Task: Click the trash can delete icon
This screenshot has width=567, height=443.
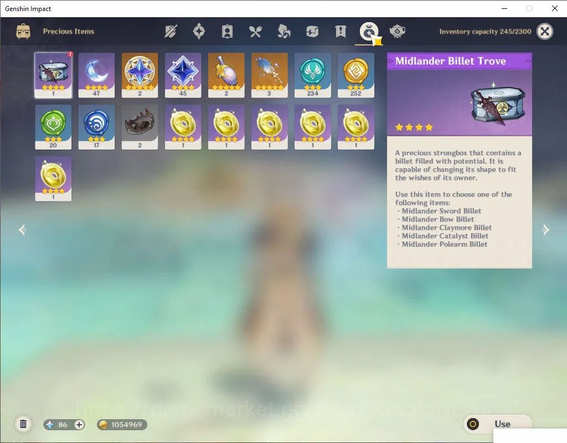Action: click(x=23, y=424)
